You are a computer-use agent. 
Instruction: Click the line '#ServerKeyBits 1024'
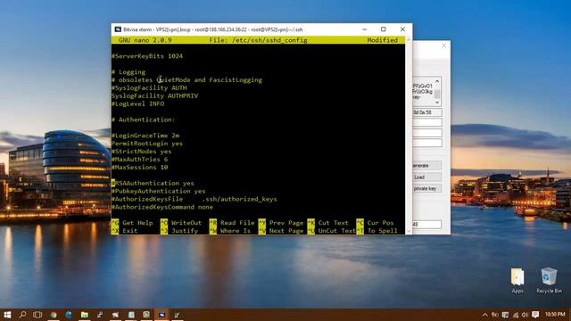coord(147,56)
